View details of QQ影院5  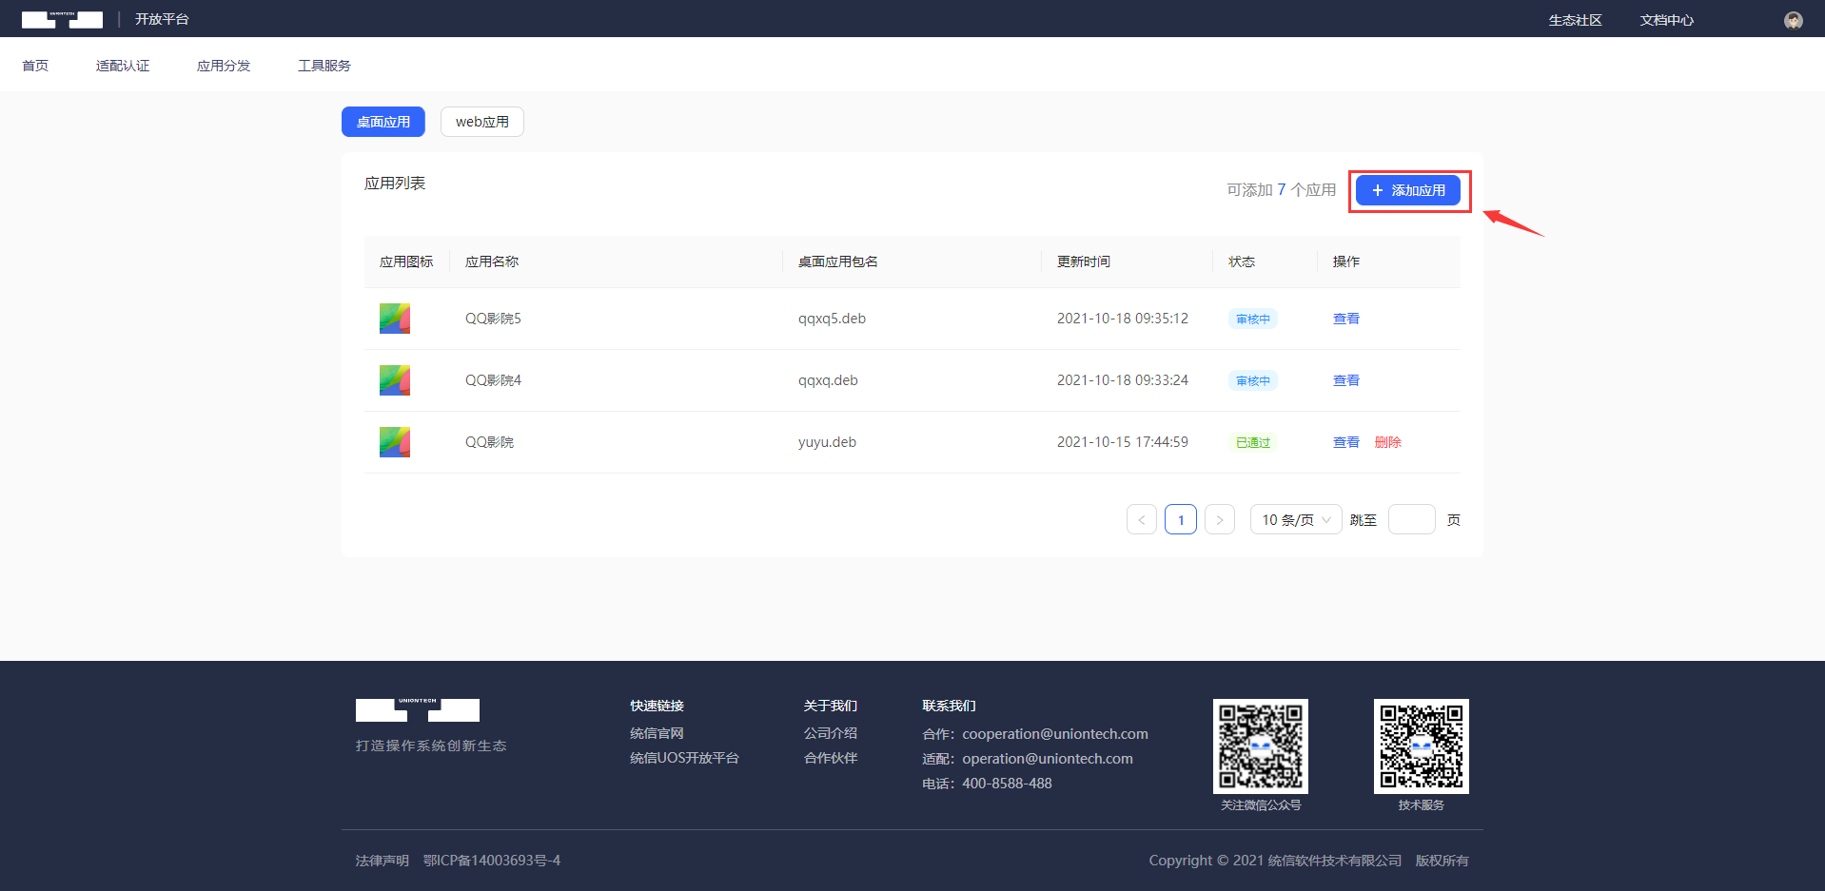(1345, 319)
